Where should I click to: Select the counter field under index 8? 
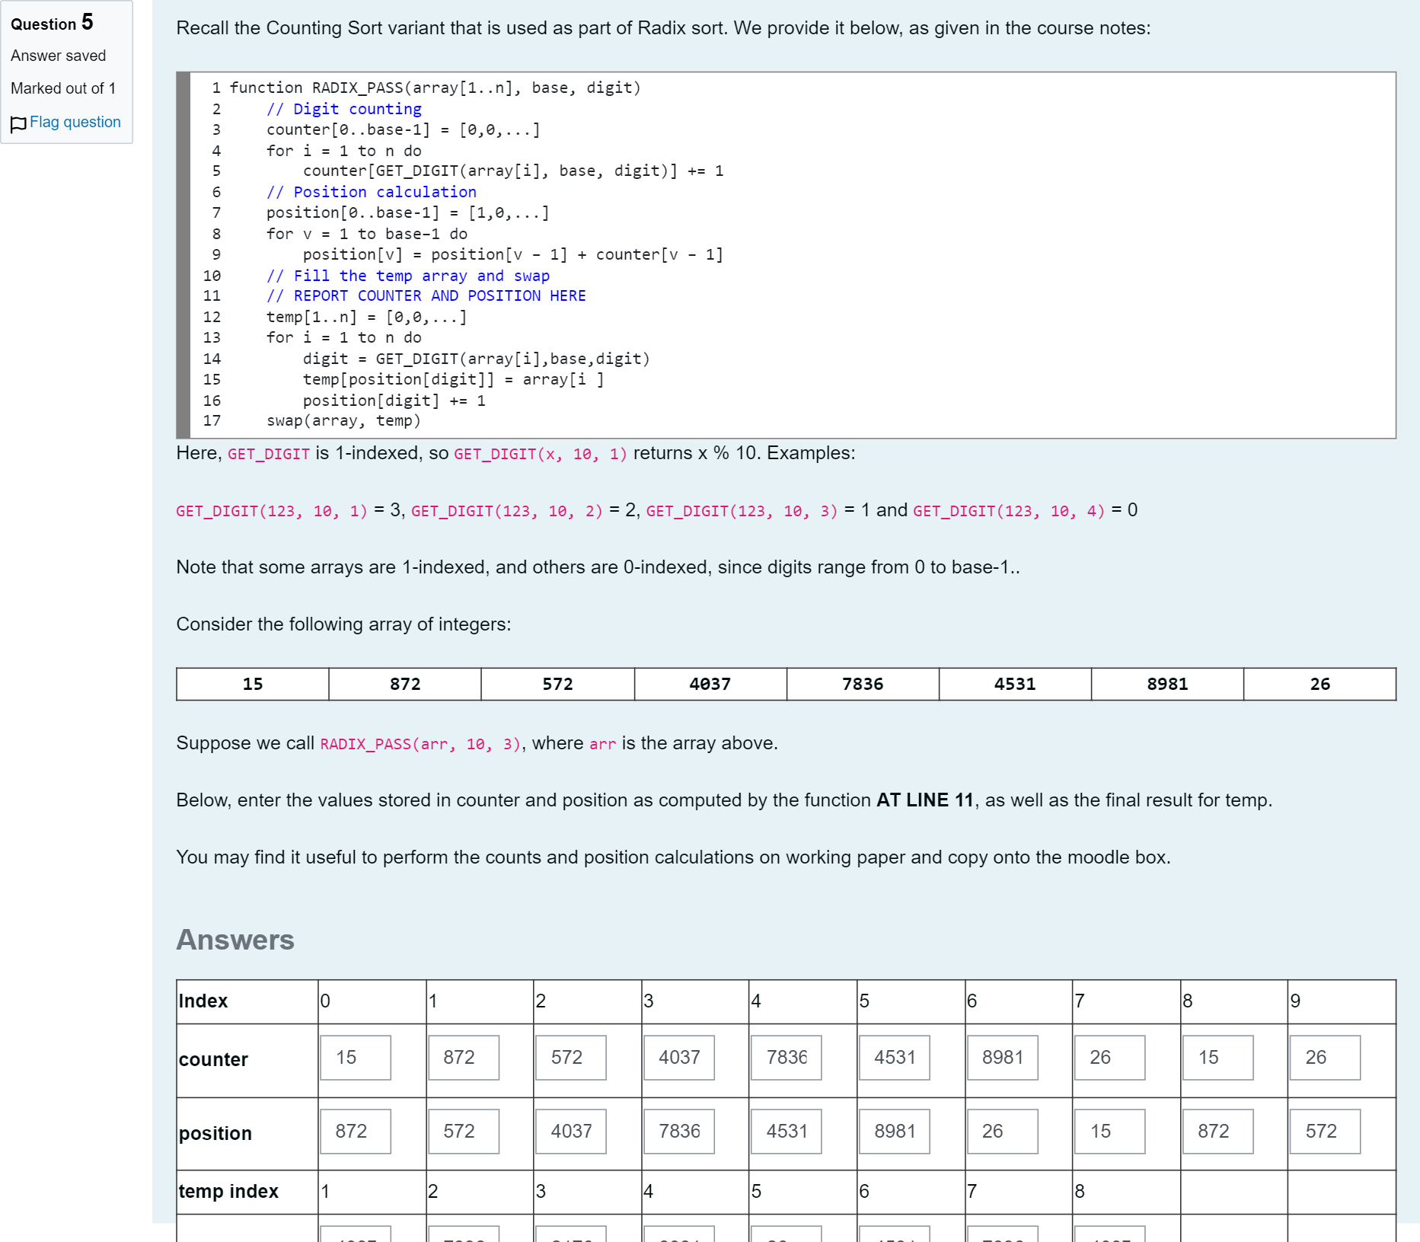click(x=1218, y=1057)
